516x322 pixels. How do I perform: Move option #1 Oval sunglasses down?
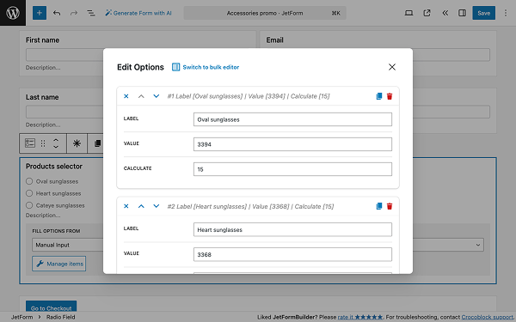[x=157, y=96]
